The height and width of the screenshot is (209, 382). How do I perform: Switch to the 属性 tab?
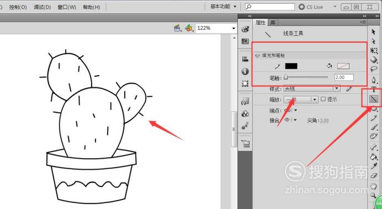tap(260, 23)
